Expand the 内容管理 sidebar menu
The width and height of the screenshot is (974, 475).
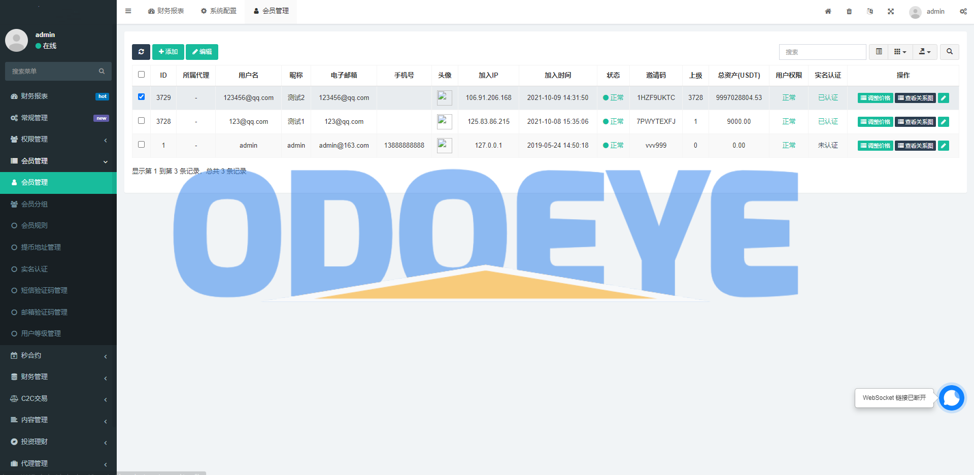point(58,420)
